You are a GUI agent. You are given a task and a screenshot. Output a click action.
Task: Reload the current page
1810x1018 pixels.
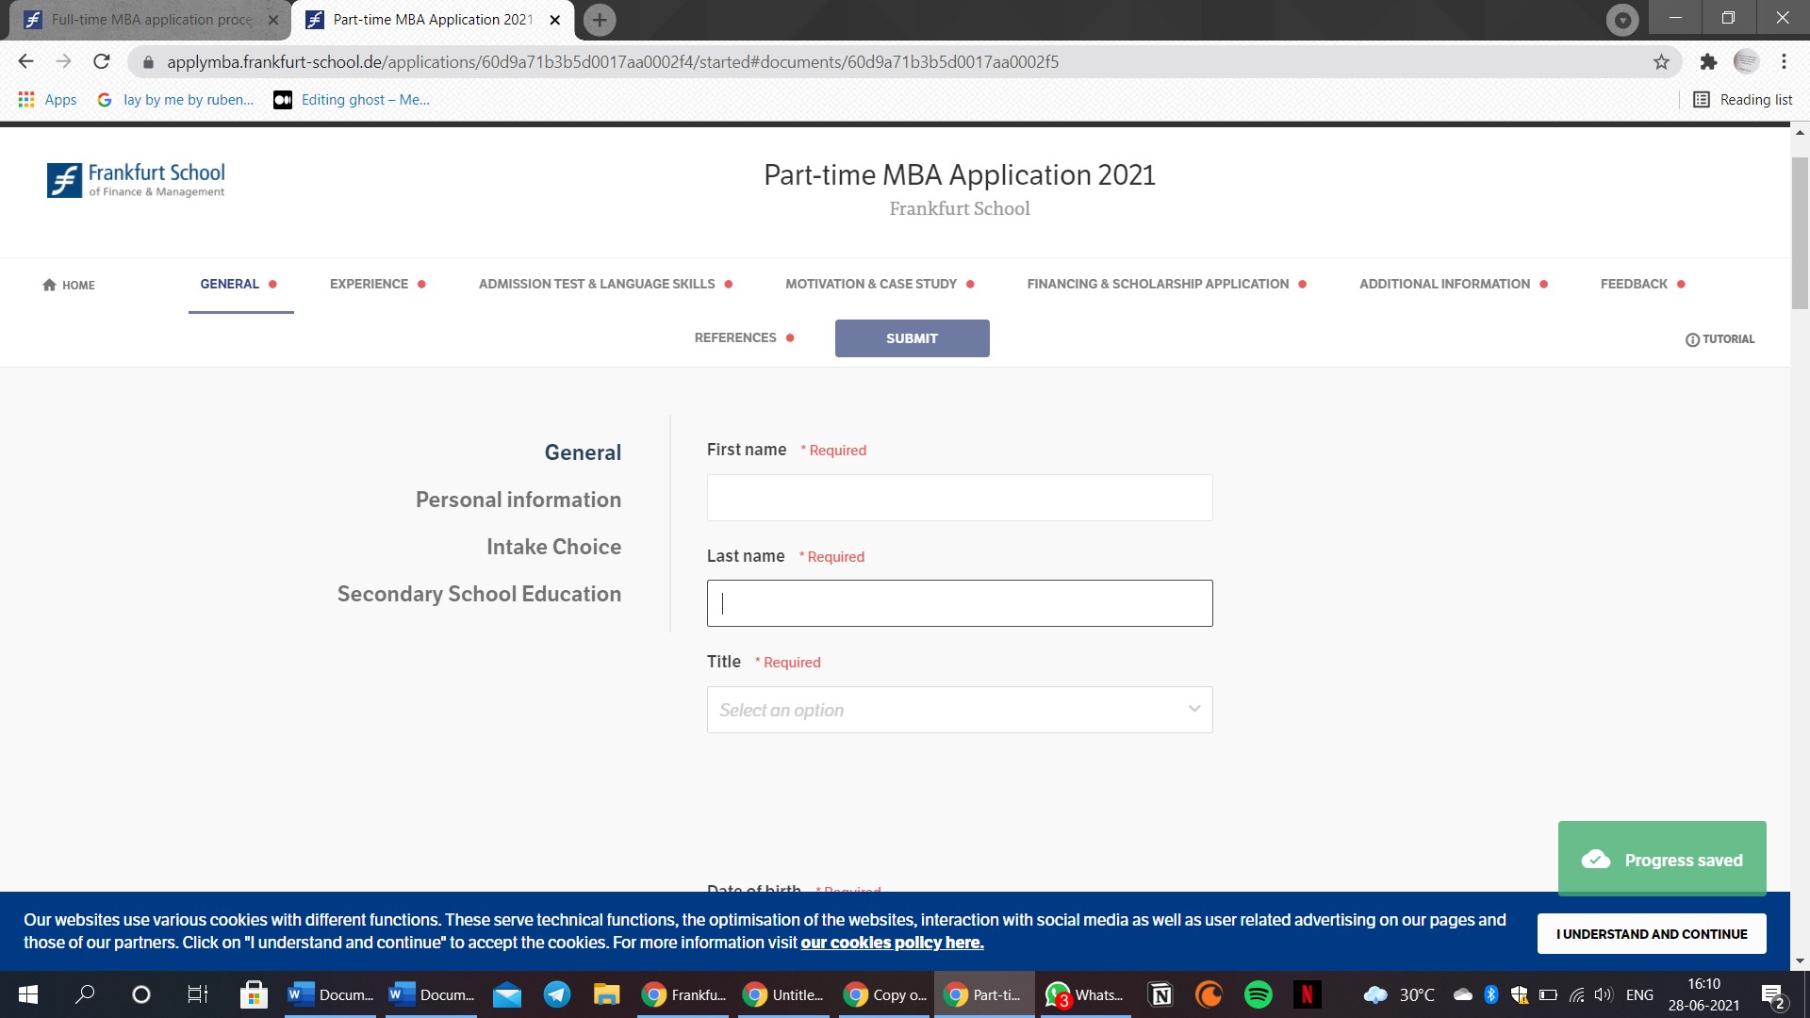[x=101, y=61]
